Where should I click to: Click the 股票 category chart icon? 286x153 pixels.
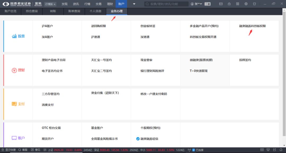(x=14, y=36)
